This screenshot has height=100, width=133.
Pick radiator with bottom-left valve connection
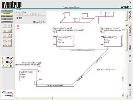[x=5, y=31]
